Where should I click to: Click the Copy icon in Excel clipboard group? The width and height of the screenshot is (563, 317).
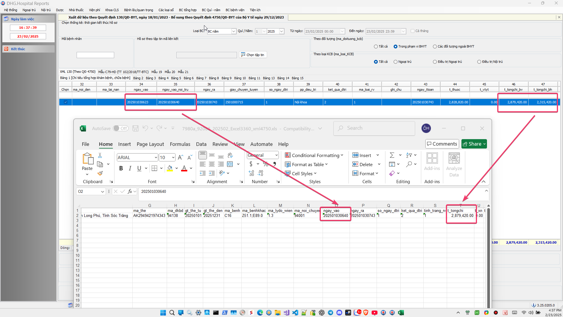tap(100, 164)
